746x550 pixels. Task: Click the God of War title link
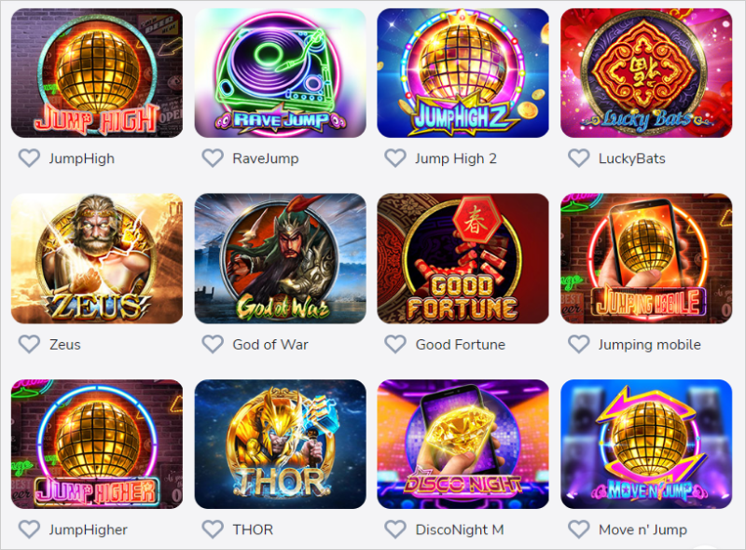pyautogui.click(x=270, y=345)
